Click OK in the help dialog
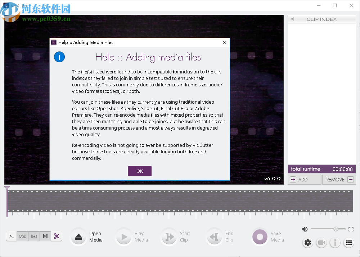 (140, 171)
